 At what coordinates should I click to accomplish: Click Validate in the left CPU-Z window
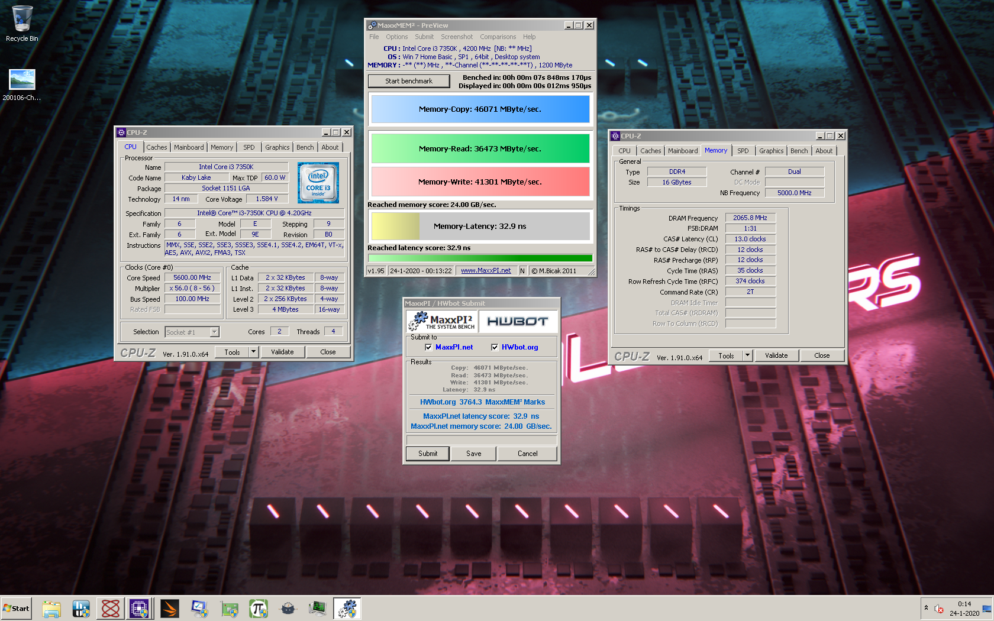(x=282, y=352)
